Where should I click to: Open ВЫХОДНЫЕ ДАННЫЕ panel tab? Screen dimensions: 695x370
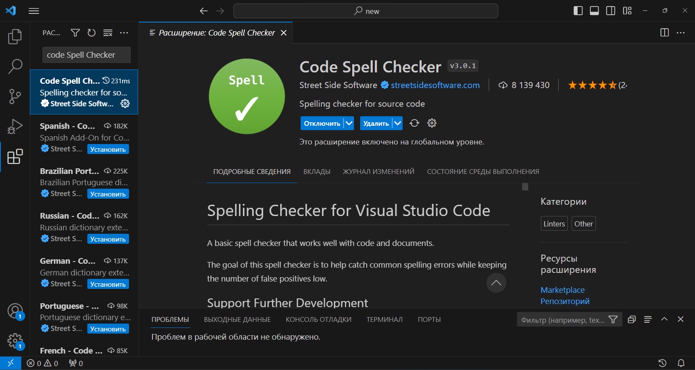[237, 320]
